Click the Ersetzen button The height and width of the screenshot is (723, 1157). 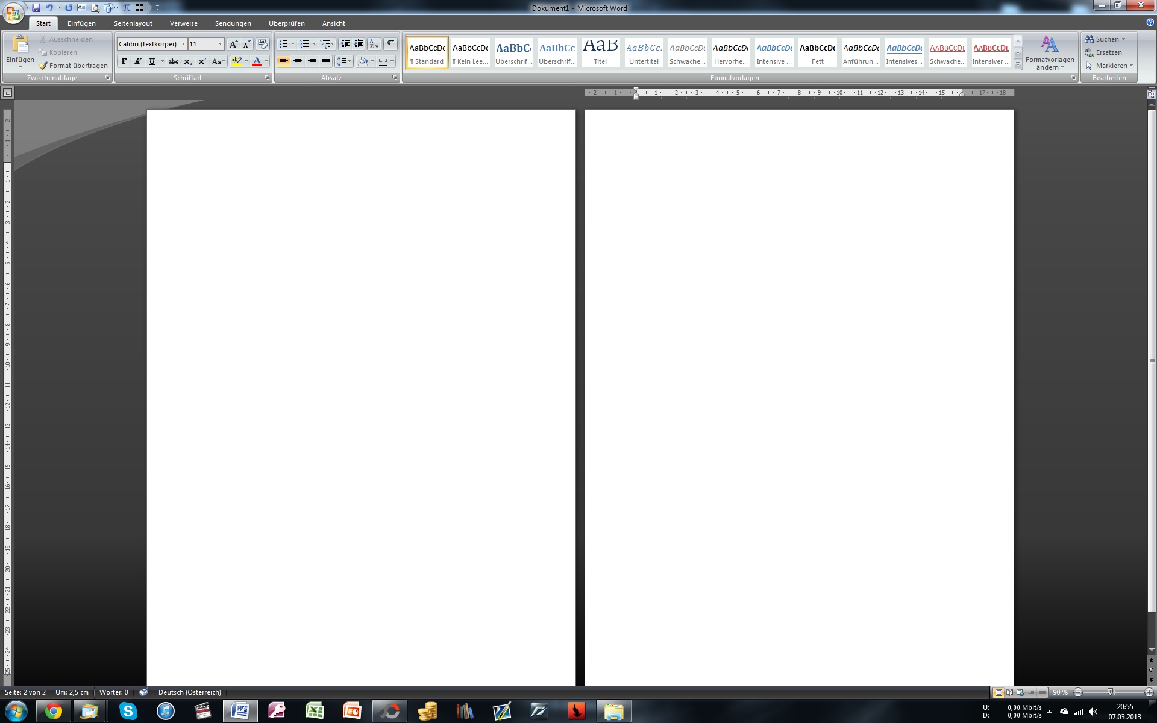[1108, 52]
